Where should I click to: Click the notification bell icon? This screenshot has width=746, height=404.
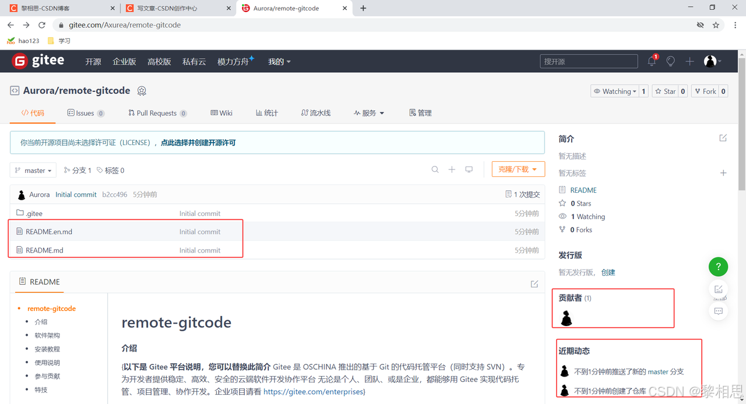[652, 61]
